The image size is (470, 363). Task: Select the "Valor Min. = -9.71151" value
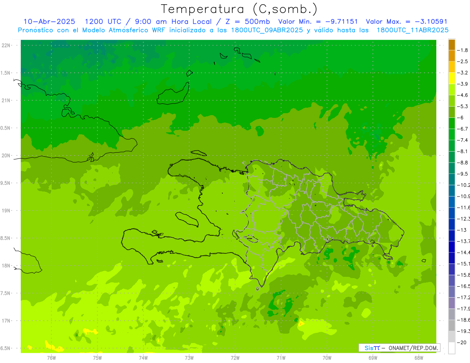(x=318, y=22)
